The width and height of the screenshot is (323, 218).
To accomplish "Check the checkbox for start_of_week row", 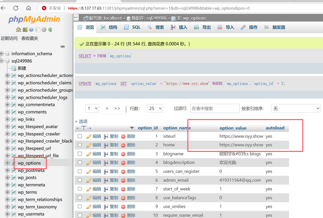I will [x=80, y=189].
